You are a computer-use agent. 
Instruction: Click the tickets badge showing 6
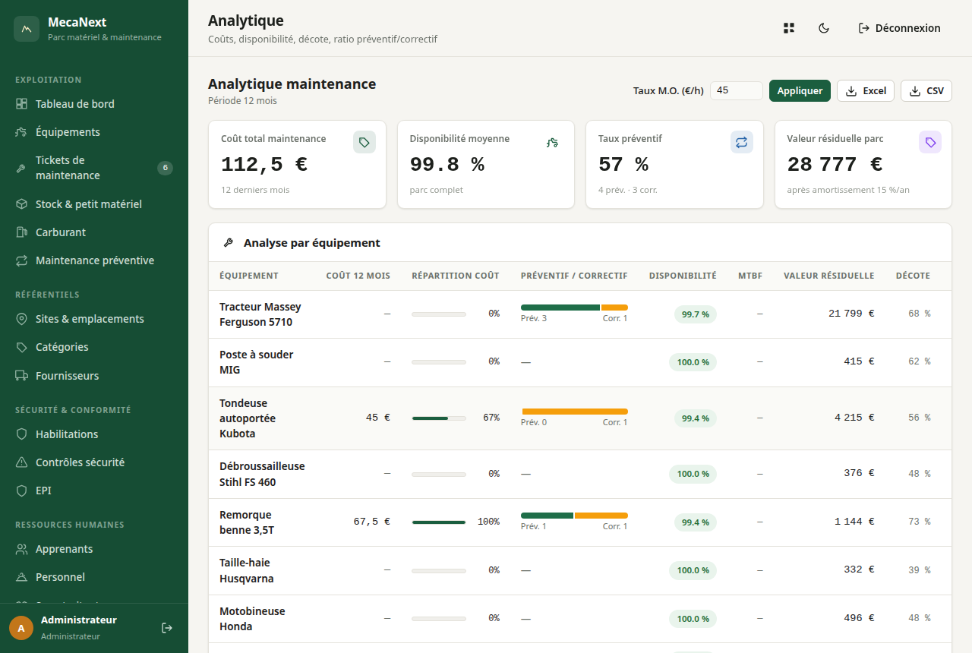click(165, 168)
